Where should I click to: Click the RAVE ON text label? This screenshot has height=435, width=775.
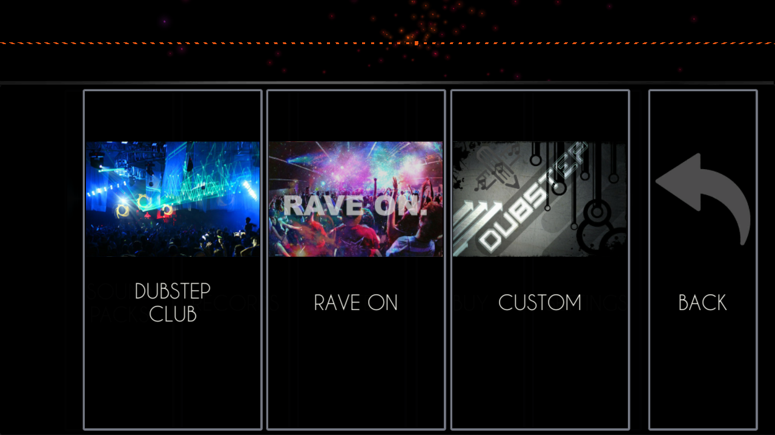356,303
